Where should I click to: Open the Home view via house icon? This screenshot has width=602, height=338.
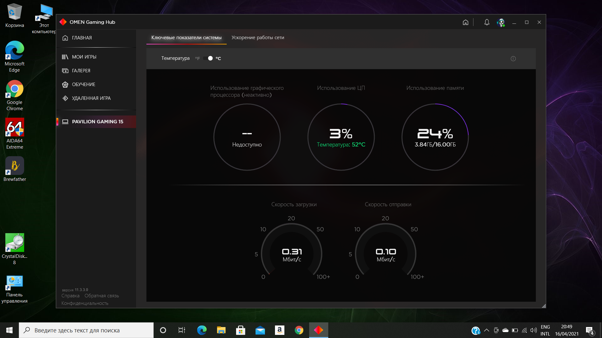point(466,22)
